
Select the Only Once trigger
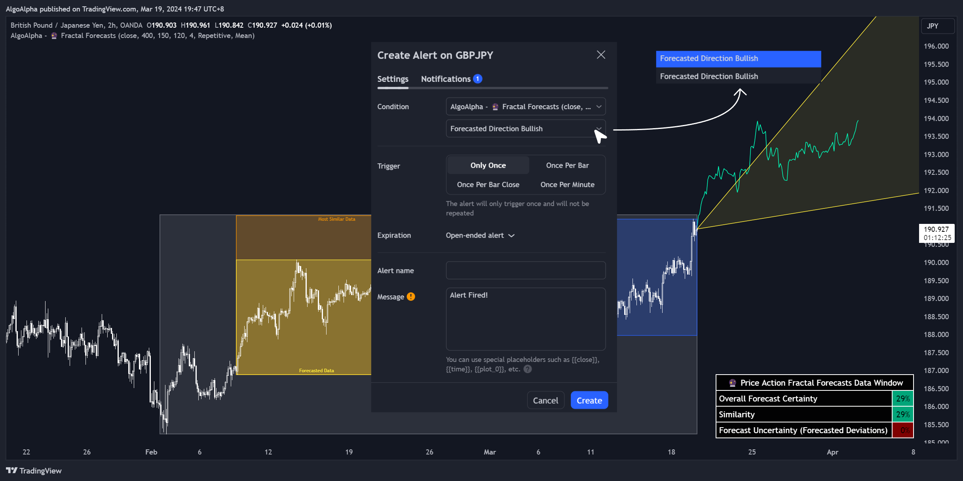click(488, 165)
